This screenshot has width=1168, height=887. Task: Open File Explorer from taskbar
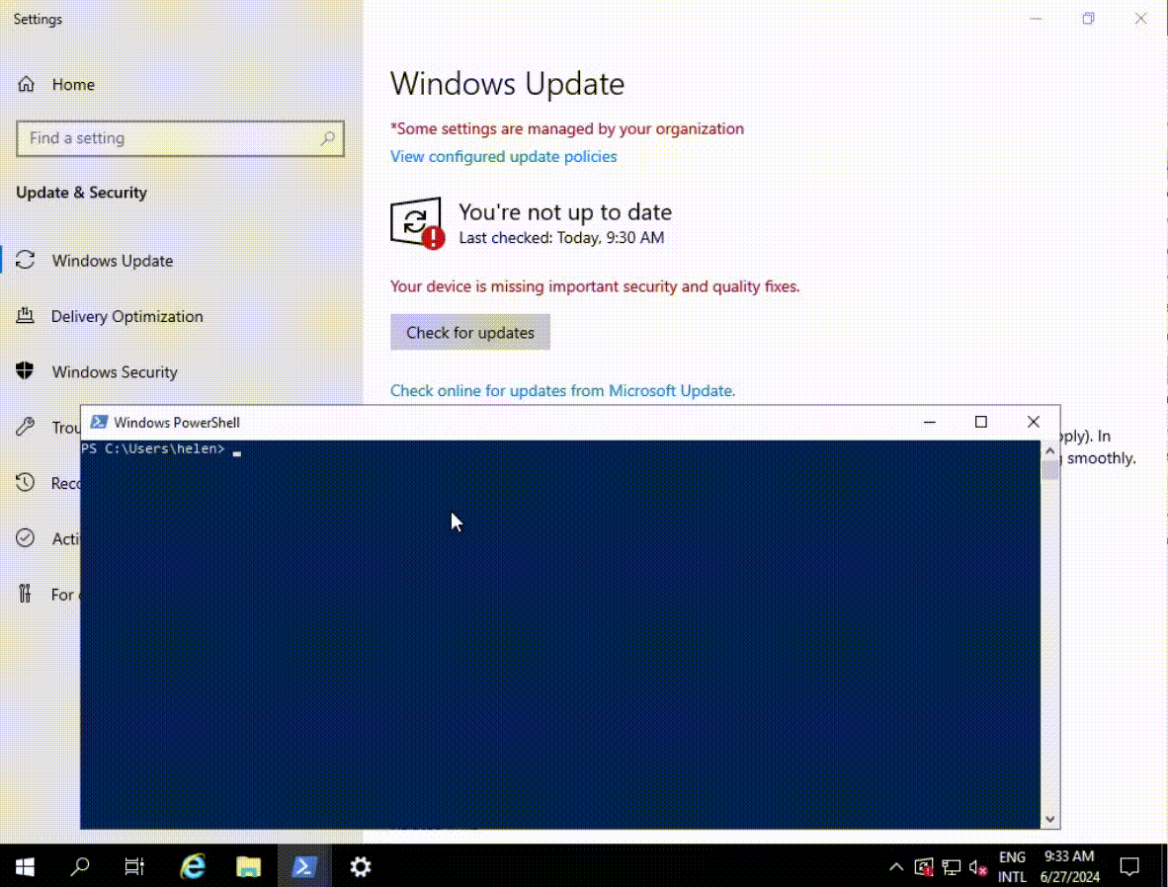coord(249,867)
